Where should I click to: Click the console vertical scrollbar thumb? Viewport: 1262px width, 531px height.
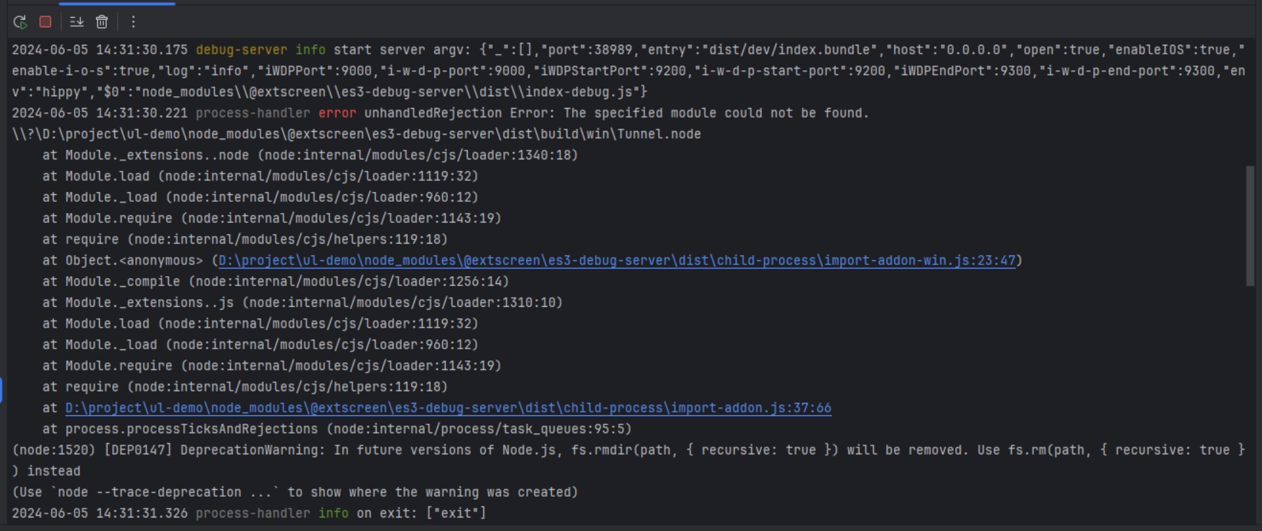click(x=1250, y=226)
